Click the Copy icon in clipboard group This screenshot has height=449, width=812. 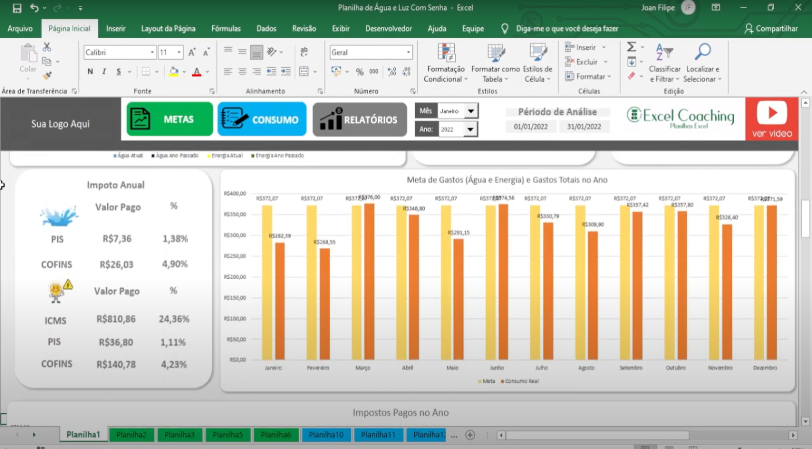pos(47,61)
